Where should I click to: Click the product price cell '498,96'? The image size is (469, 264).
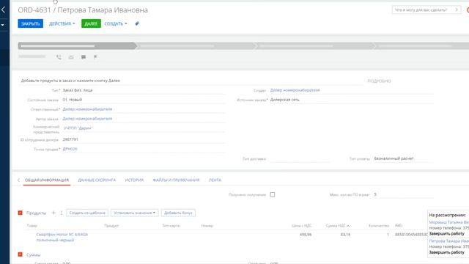click(x=306, y=235)
